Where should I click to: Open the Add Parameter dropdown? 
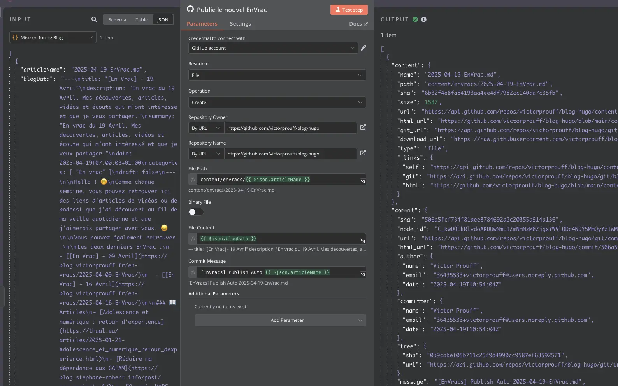click(280, 320)
